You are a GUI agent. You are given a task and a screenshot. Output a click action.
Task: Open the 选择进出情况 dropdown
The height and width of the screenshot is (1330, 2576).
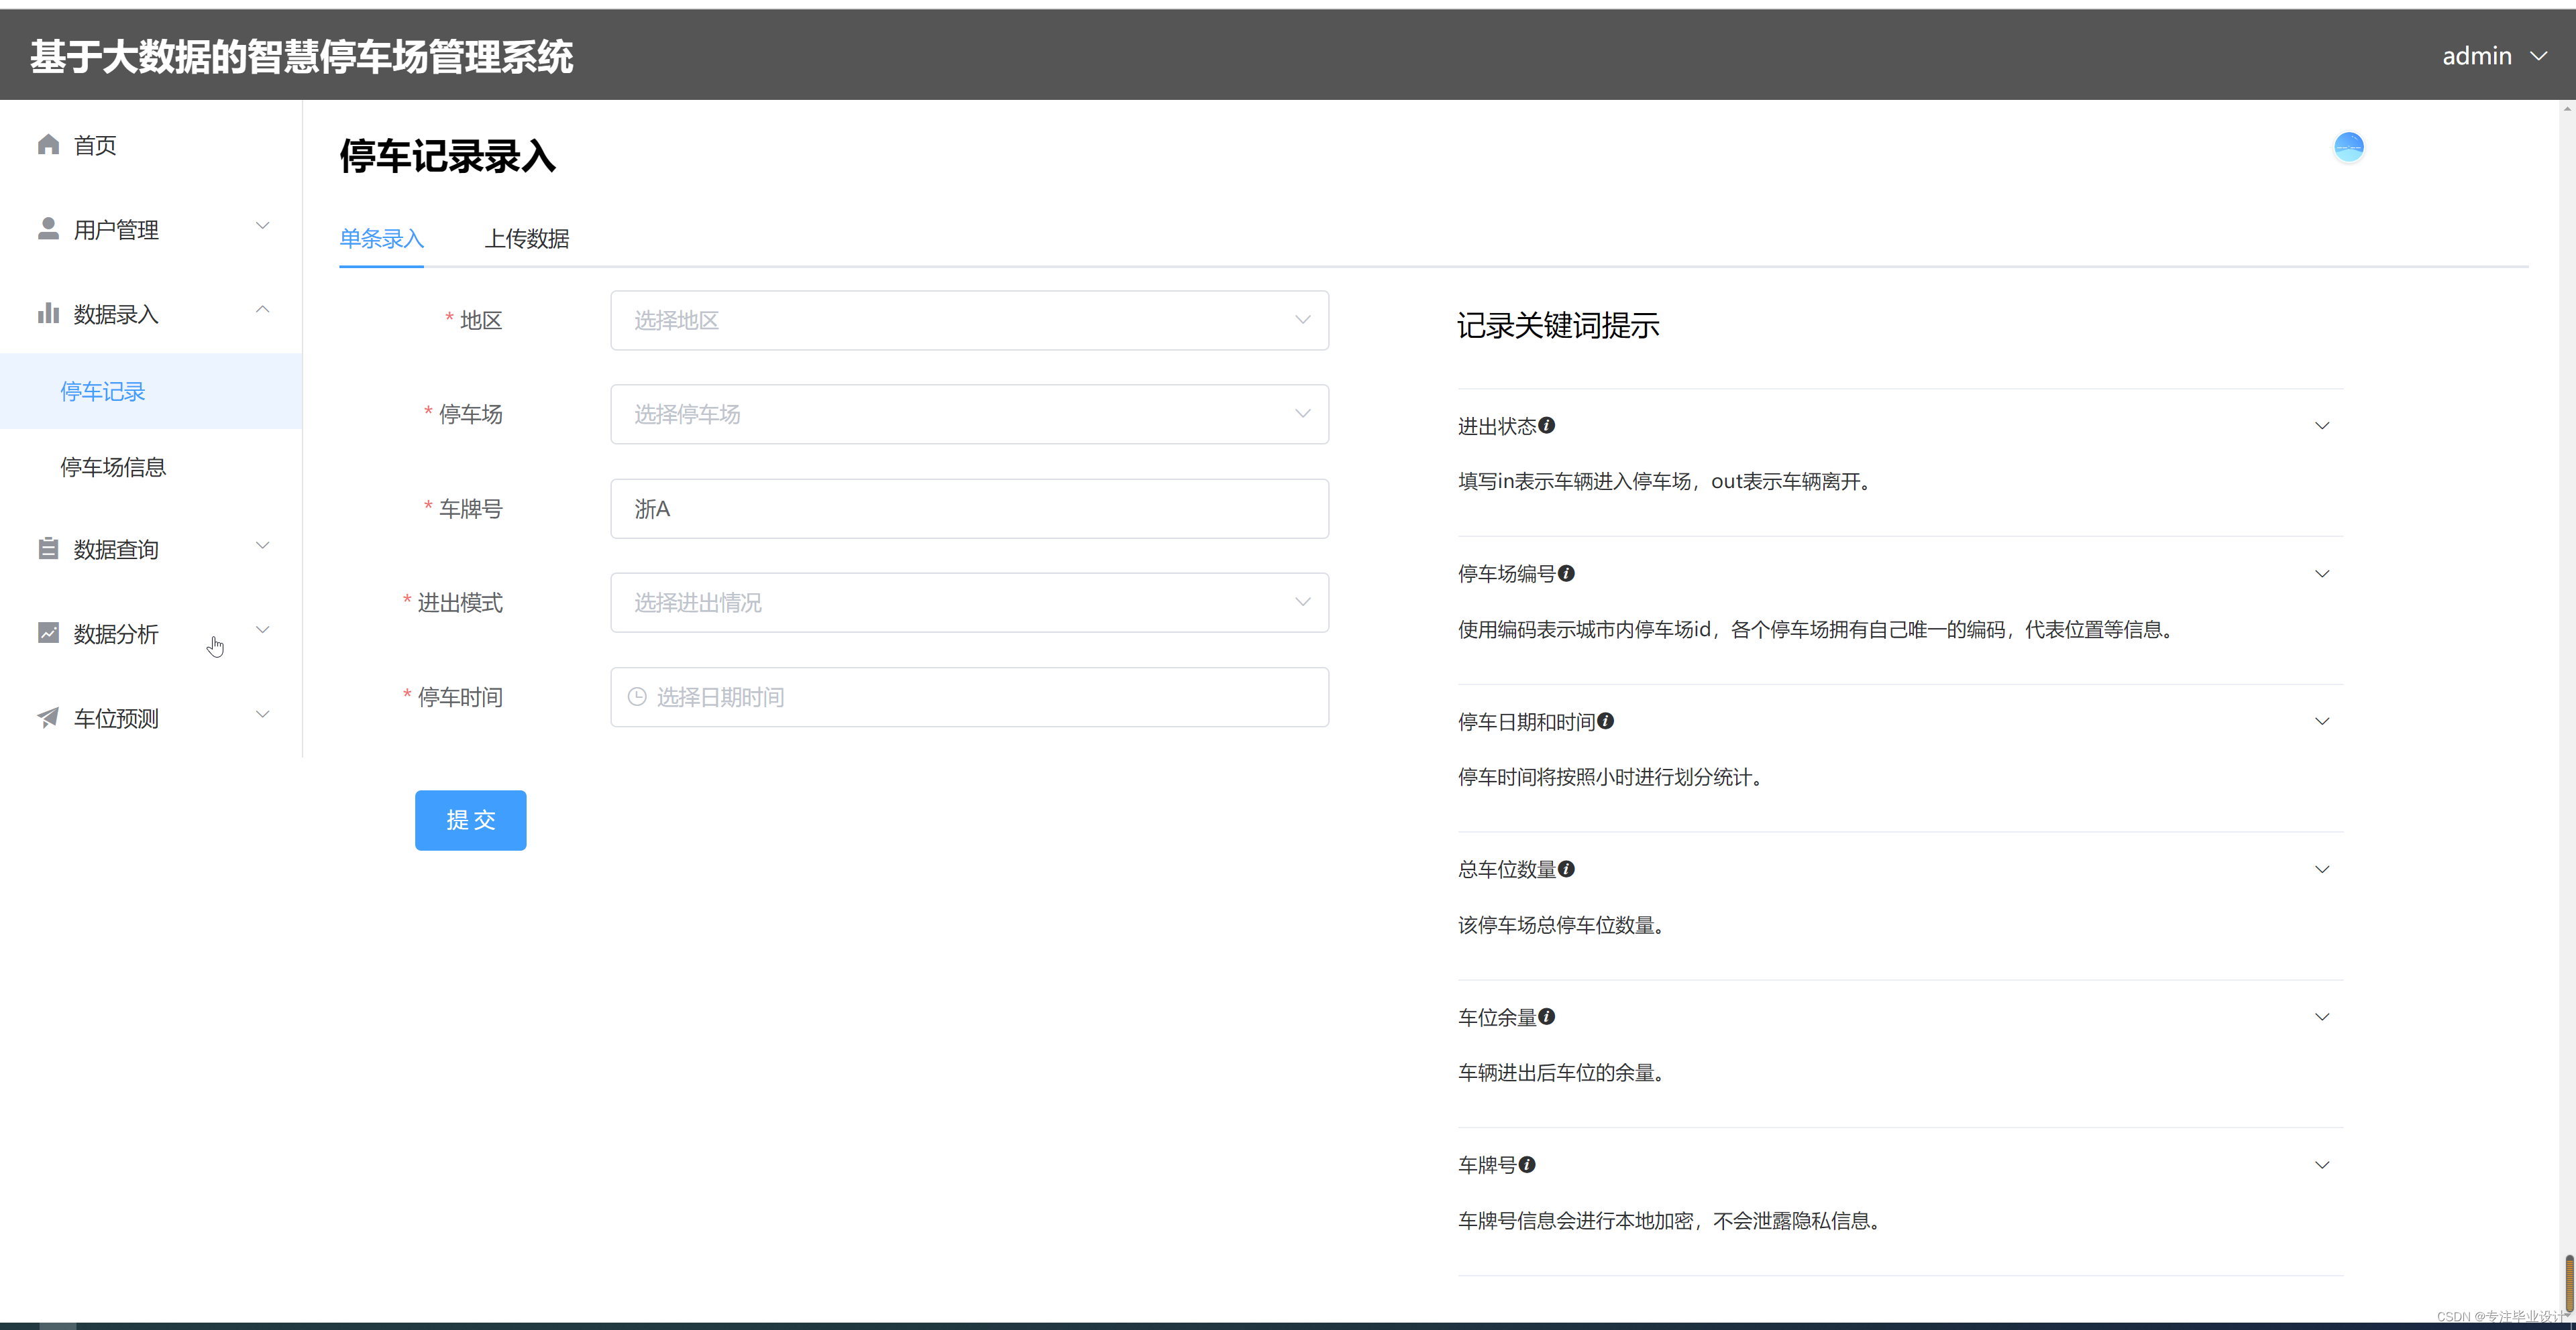968,603
